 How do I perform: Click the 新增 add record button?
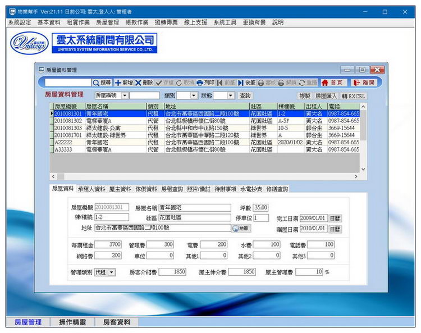click(124, 83)
